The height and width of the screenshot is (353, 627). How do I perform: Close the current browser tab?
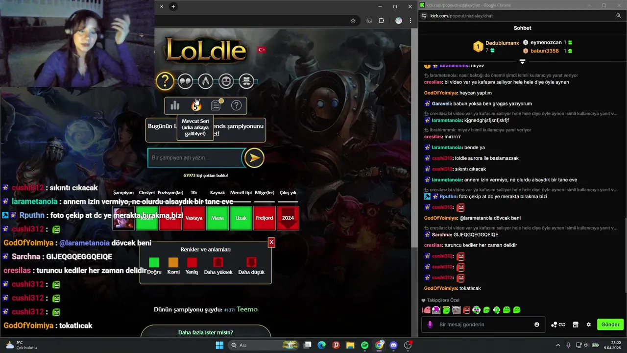click(162, 6)
